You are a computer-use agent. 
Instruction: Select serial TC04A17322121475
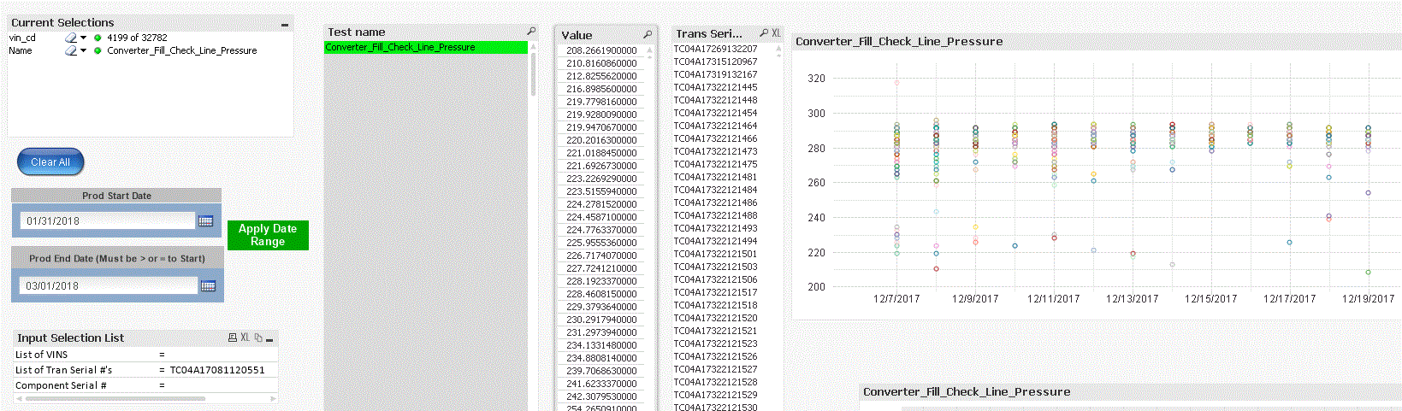coord(715,164)
